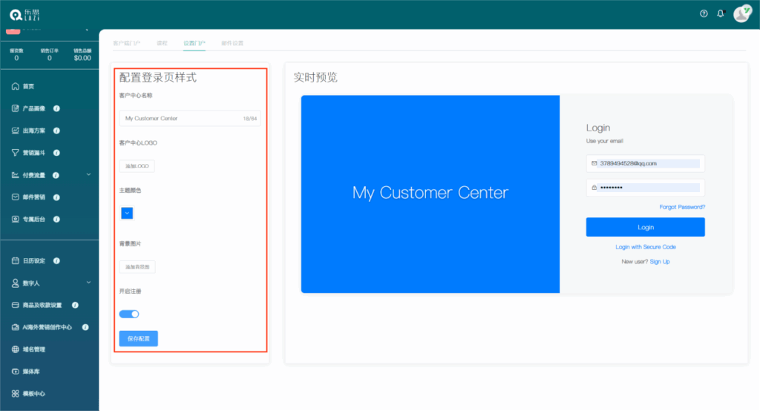Expand the 数字人 submenu chevron

[88, 282]
